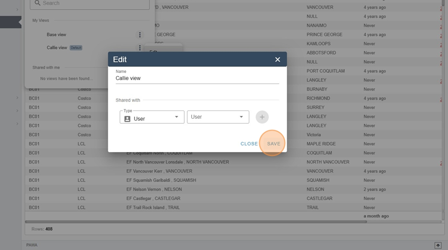Screen dimensions: 448x250
Task: Select Callie view in My Views
Action: (x=57, y=48)
